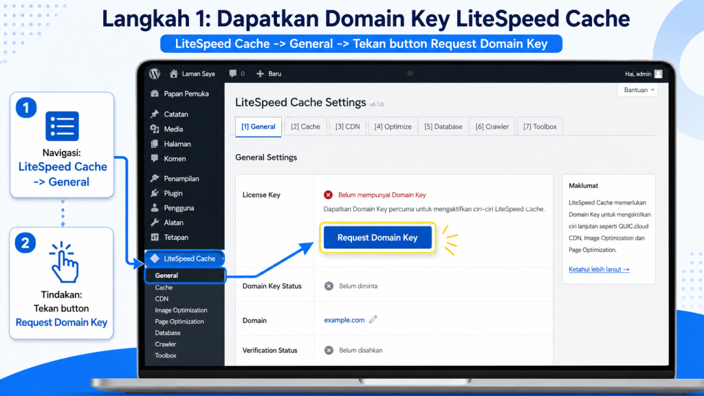Switch to the [2] Cache tab
Screen dimensions: 704x396
pos(305,126)
